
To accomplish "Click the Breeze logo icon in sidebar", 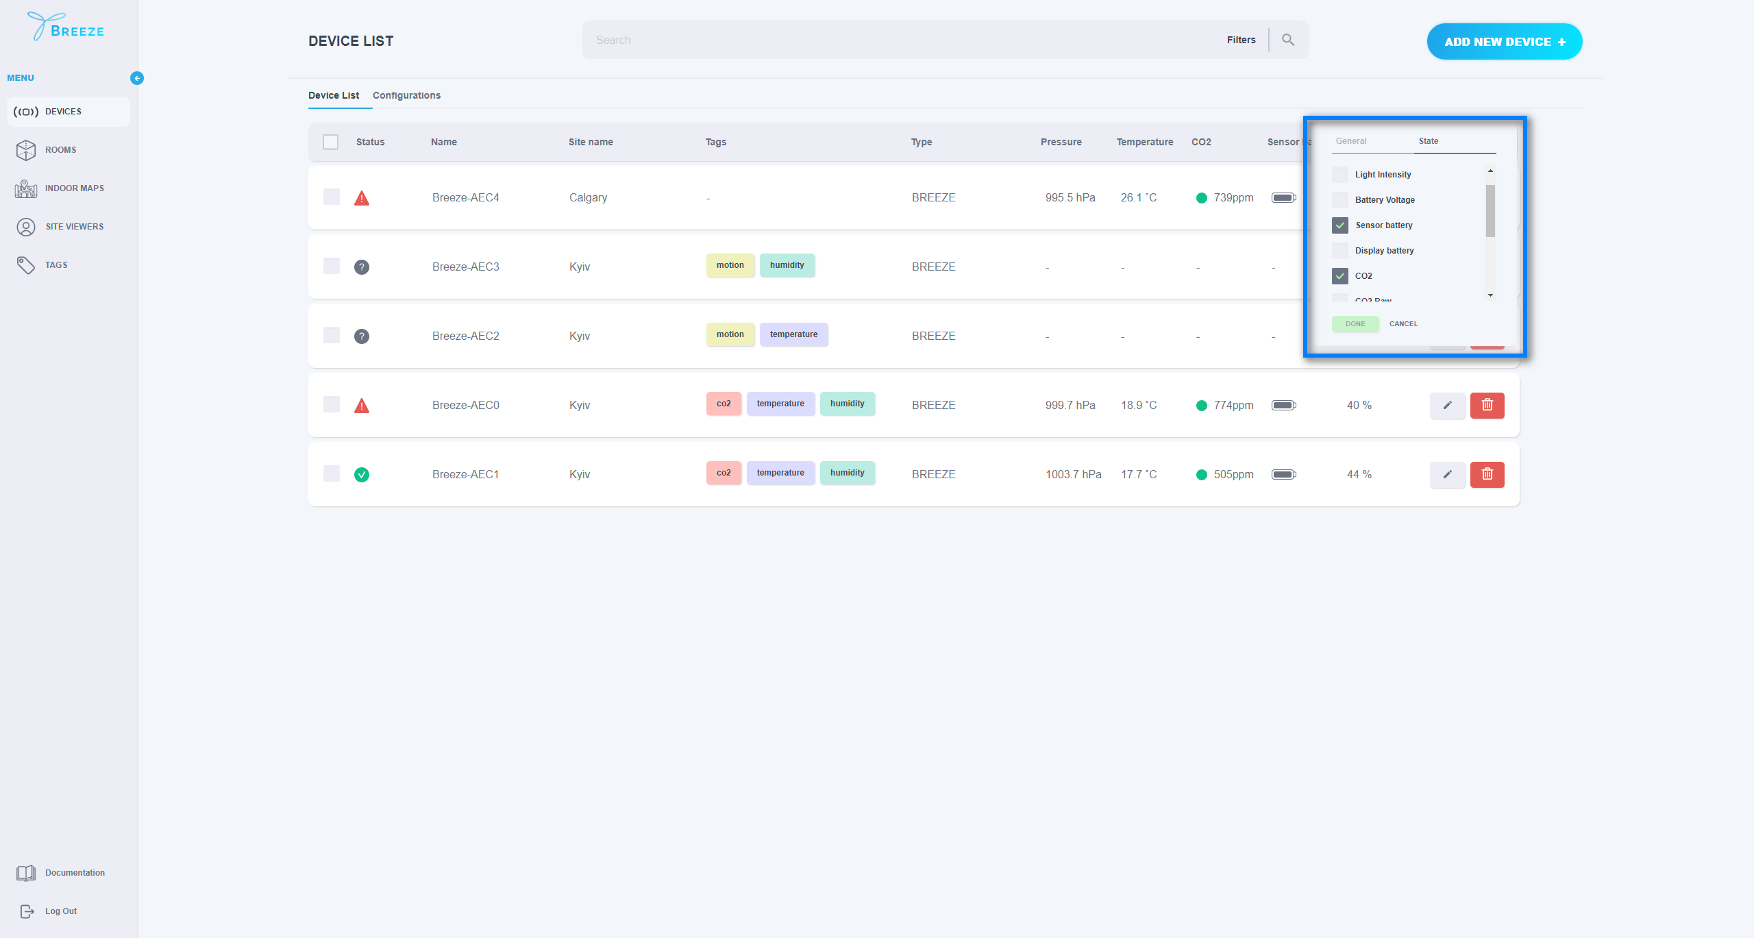I will click(x=40, y=25).
